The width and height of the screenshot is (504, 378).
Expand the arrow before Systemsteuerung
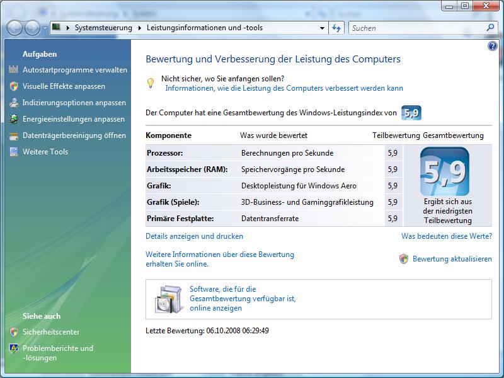pyautogui.click(x=68, y=28)
